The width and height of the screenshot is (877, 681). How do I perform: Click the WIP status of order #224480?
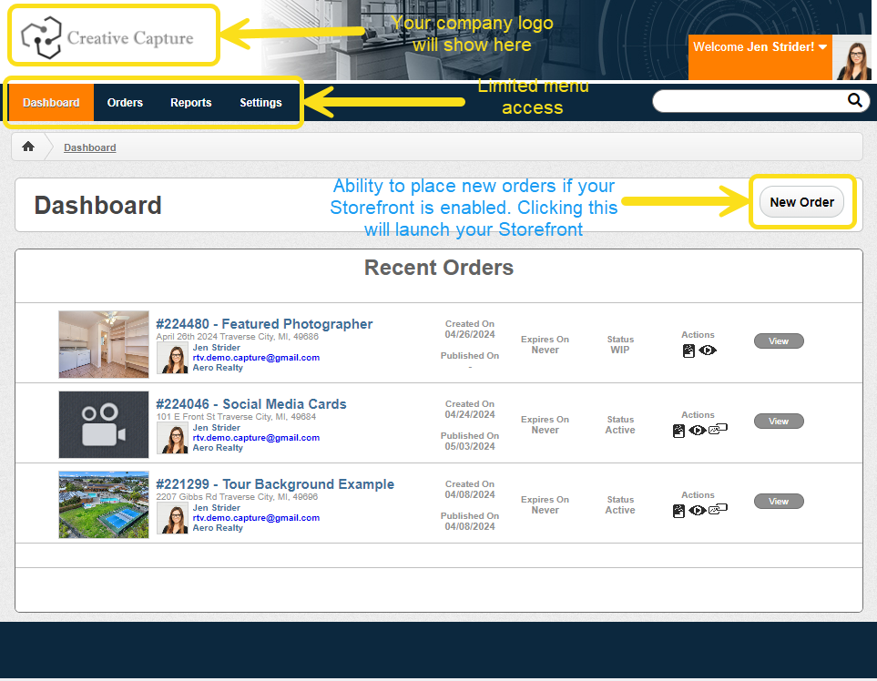(619, 350)
